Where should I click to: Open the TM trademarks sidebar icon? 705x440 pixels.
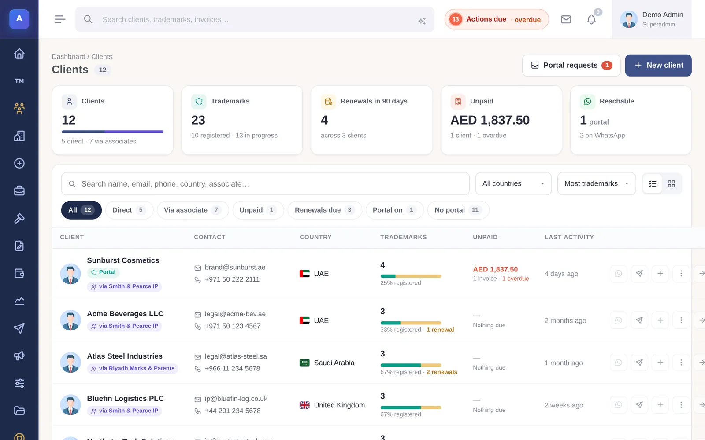coord(19,81)
